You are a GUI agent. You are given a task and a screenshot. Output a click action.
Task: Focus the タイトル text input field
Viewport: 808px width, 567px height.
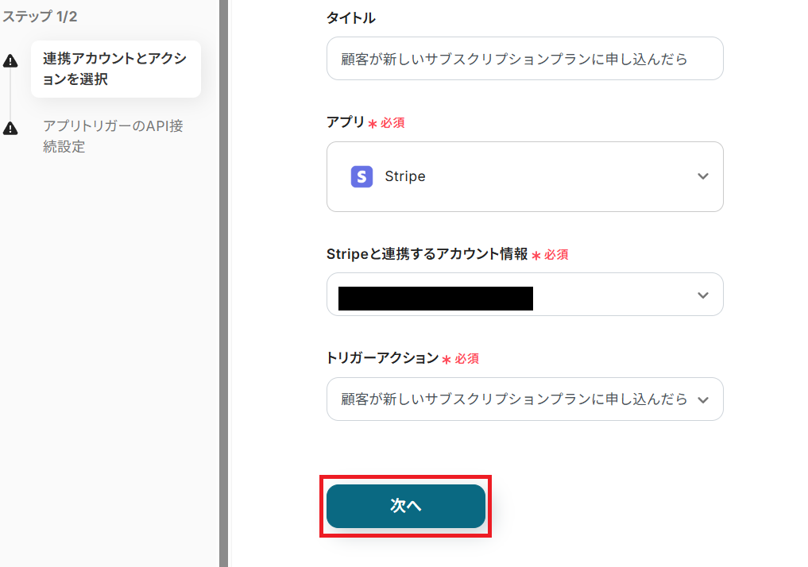coord(524,59)
